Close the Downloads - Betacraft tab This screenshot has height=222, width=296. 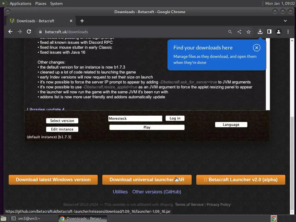coord(71,21)
